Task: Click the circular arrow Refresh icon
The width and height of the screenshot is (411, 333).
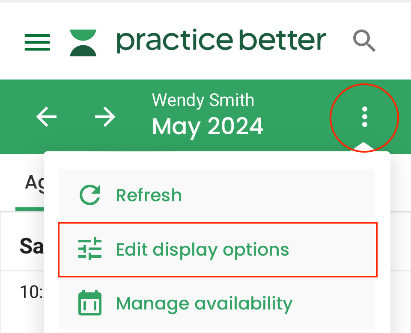Action: tap(90, 195)
